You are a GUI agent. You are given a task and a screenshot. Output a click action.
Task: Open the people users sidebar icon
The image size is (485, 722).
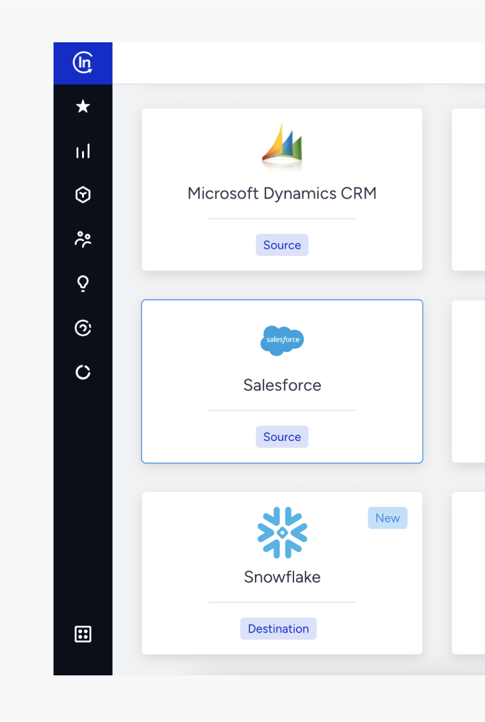83,239
